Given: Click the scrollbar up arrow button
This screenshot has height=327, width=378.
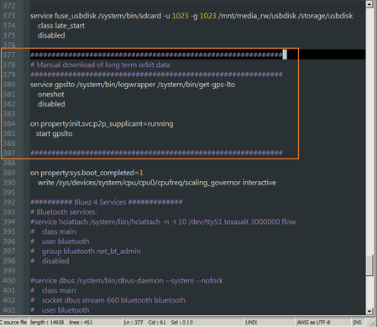Looking at the screenshot, I should pos(370,4).
